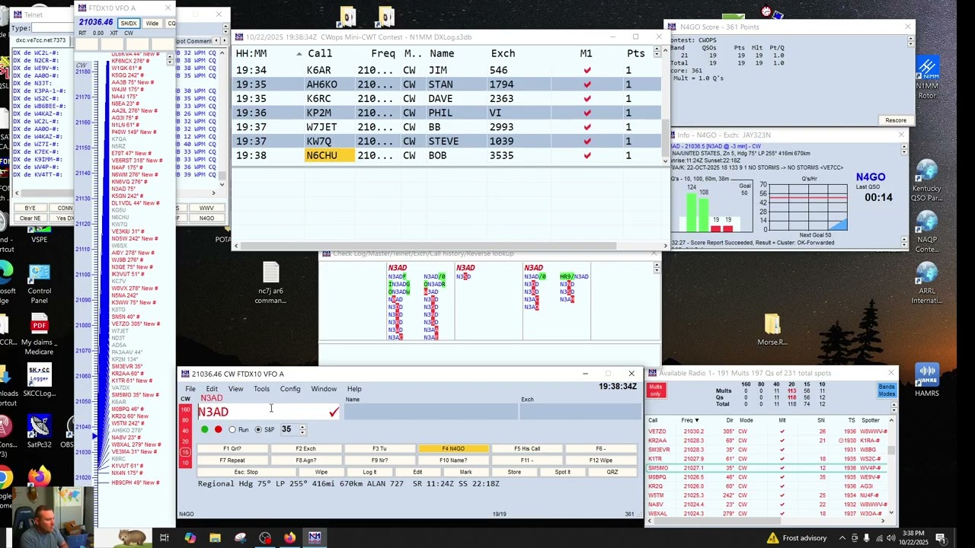Viewport: 975px width, 548px height.
Task: Toggle M1 check mark for W7JET row
Action: click(x=587, y=127)
